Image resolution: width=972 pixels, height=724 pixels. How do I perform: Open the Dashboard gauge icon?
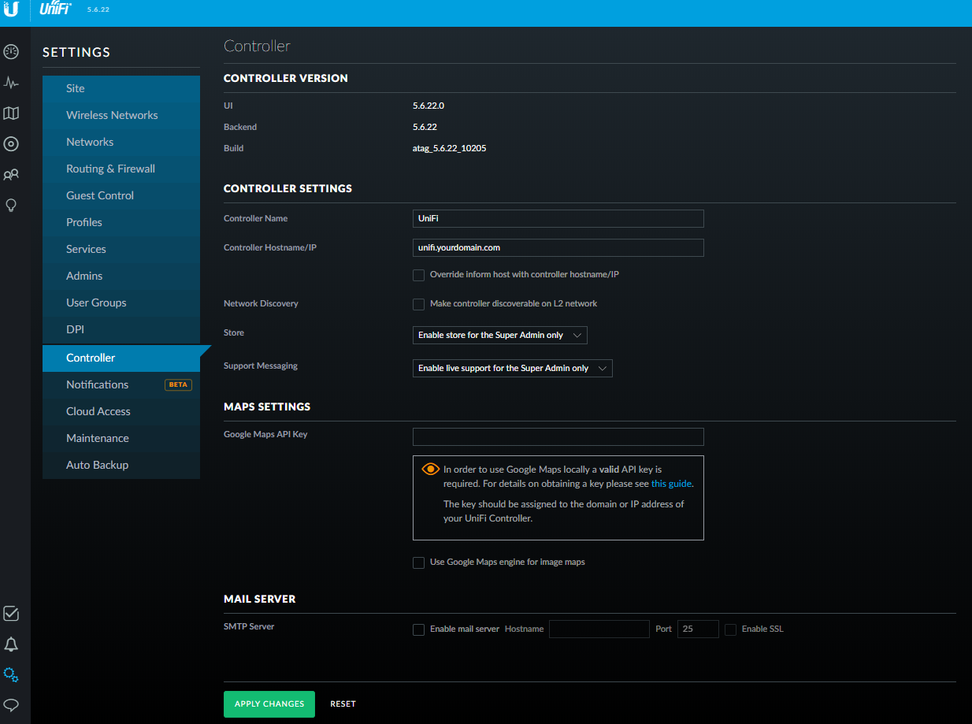[x=11, y=52]
